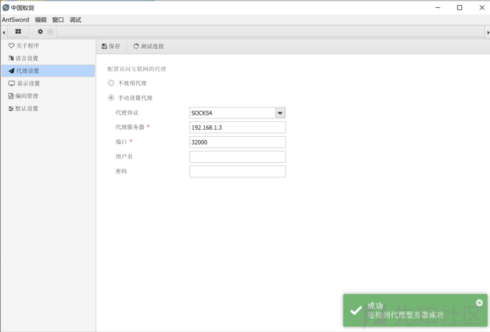Viewport: 490px width, 332px height.
Task: Open the 编辑 menu
Action: pyautogui.click(x=41, y=20)
